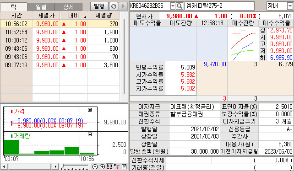Click the 발행일 value 2021/03/02
The image size is (294, 171).
[205, 129]
